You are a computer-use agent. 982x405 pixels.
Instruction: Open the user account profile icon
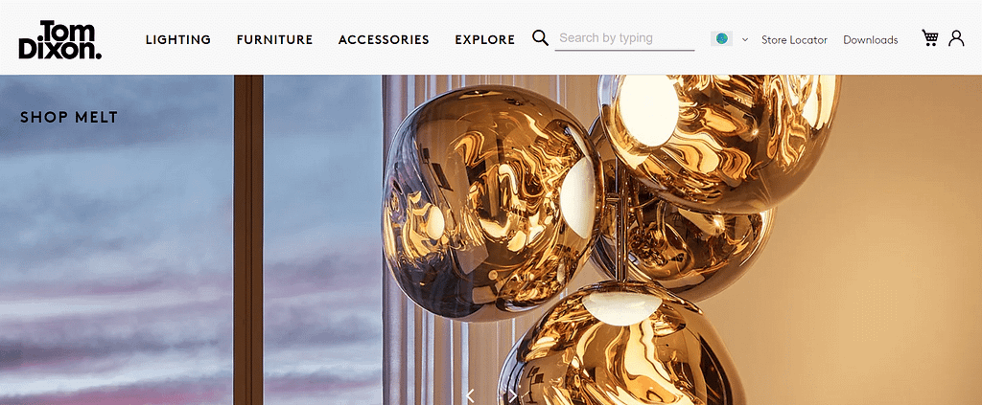(956, 38)
